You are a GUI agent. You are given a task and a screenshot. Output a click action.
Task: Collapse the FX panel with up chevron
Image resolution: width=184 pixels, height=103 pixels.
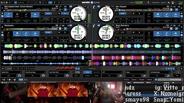[3, 69]
